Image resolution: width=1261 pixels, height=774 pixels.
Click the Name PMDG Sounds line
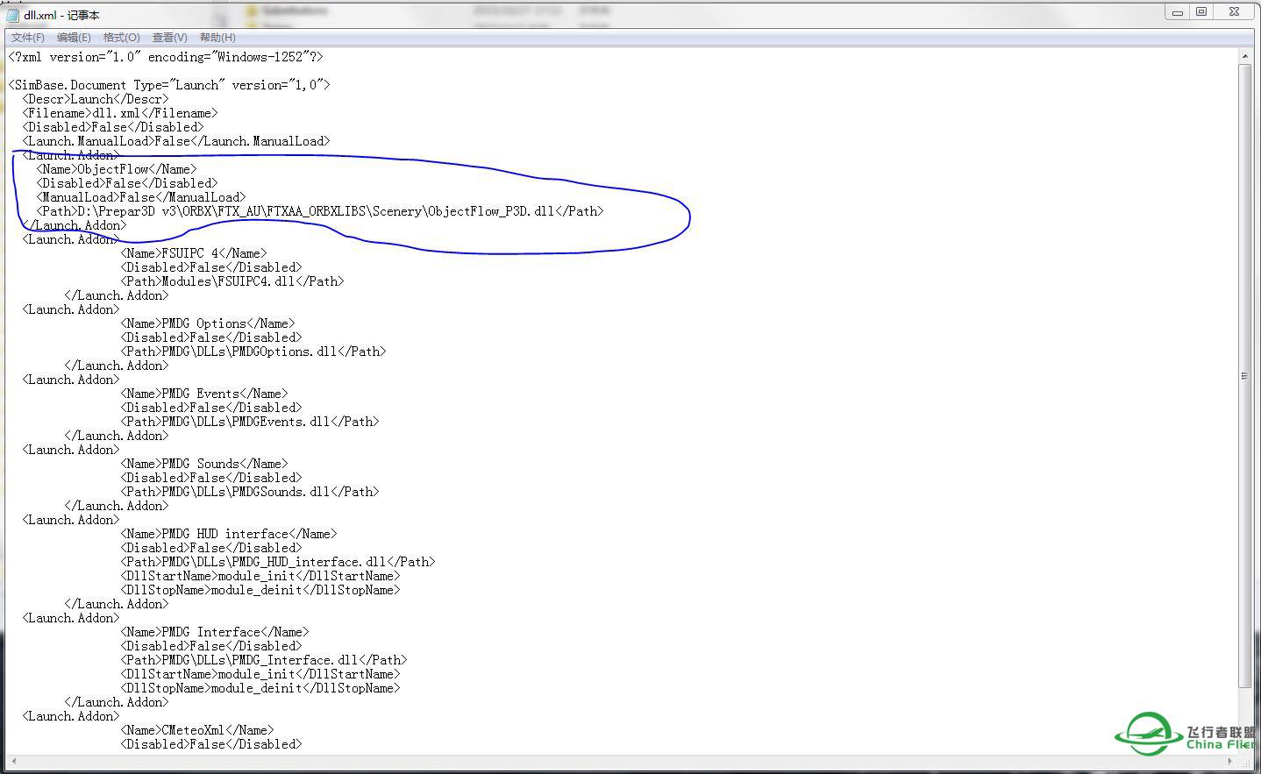pos(204,464)
